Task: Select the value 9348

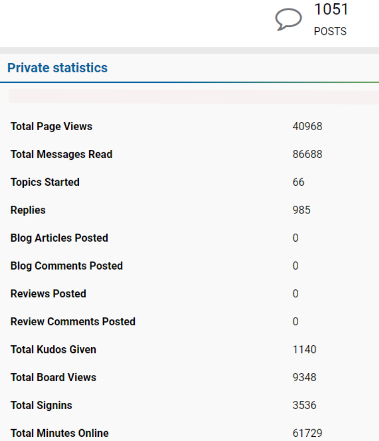Action: (x=305, y=377)
